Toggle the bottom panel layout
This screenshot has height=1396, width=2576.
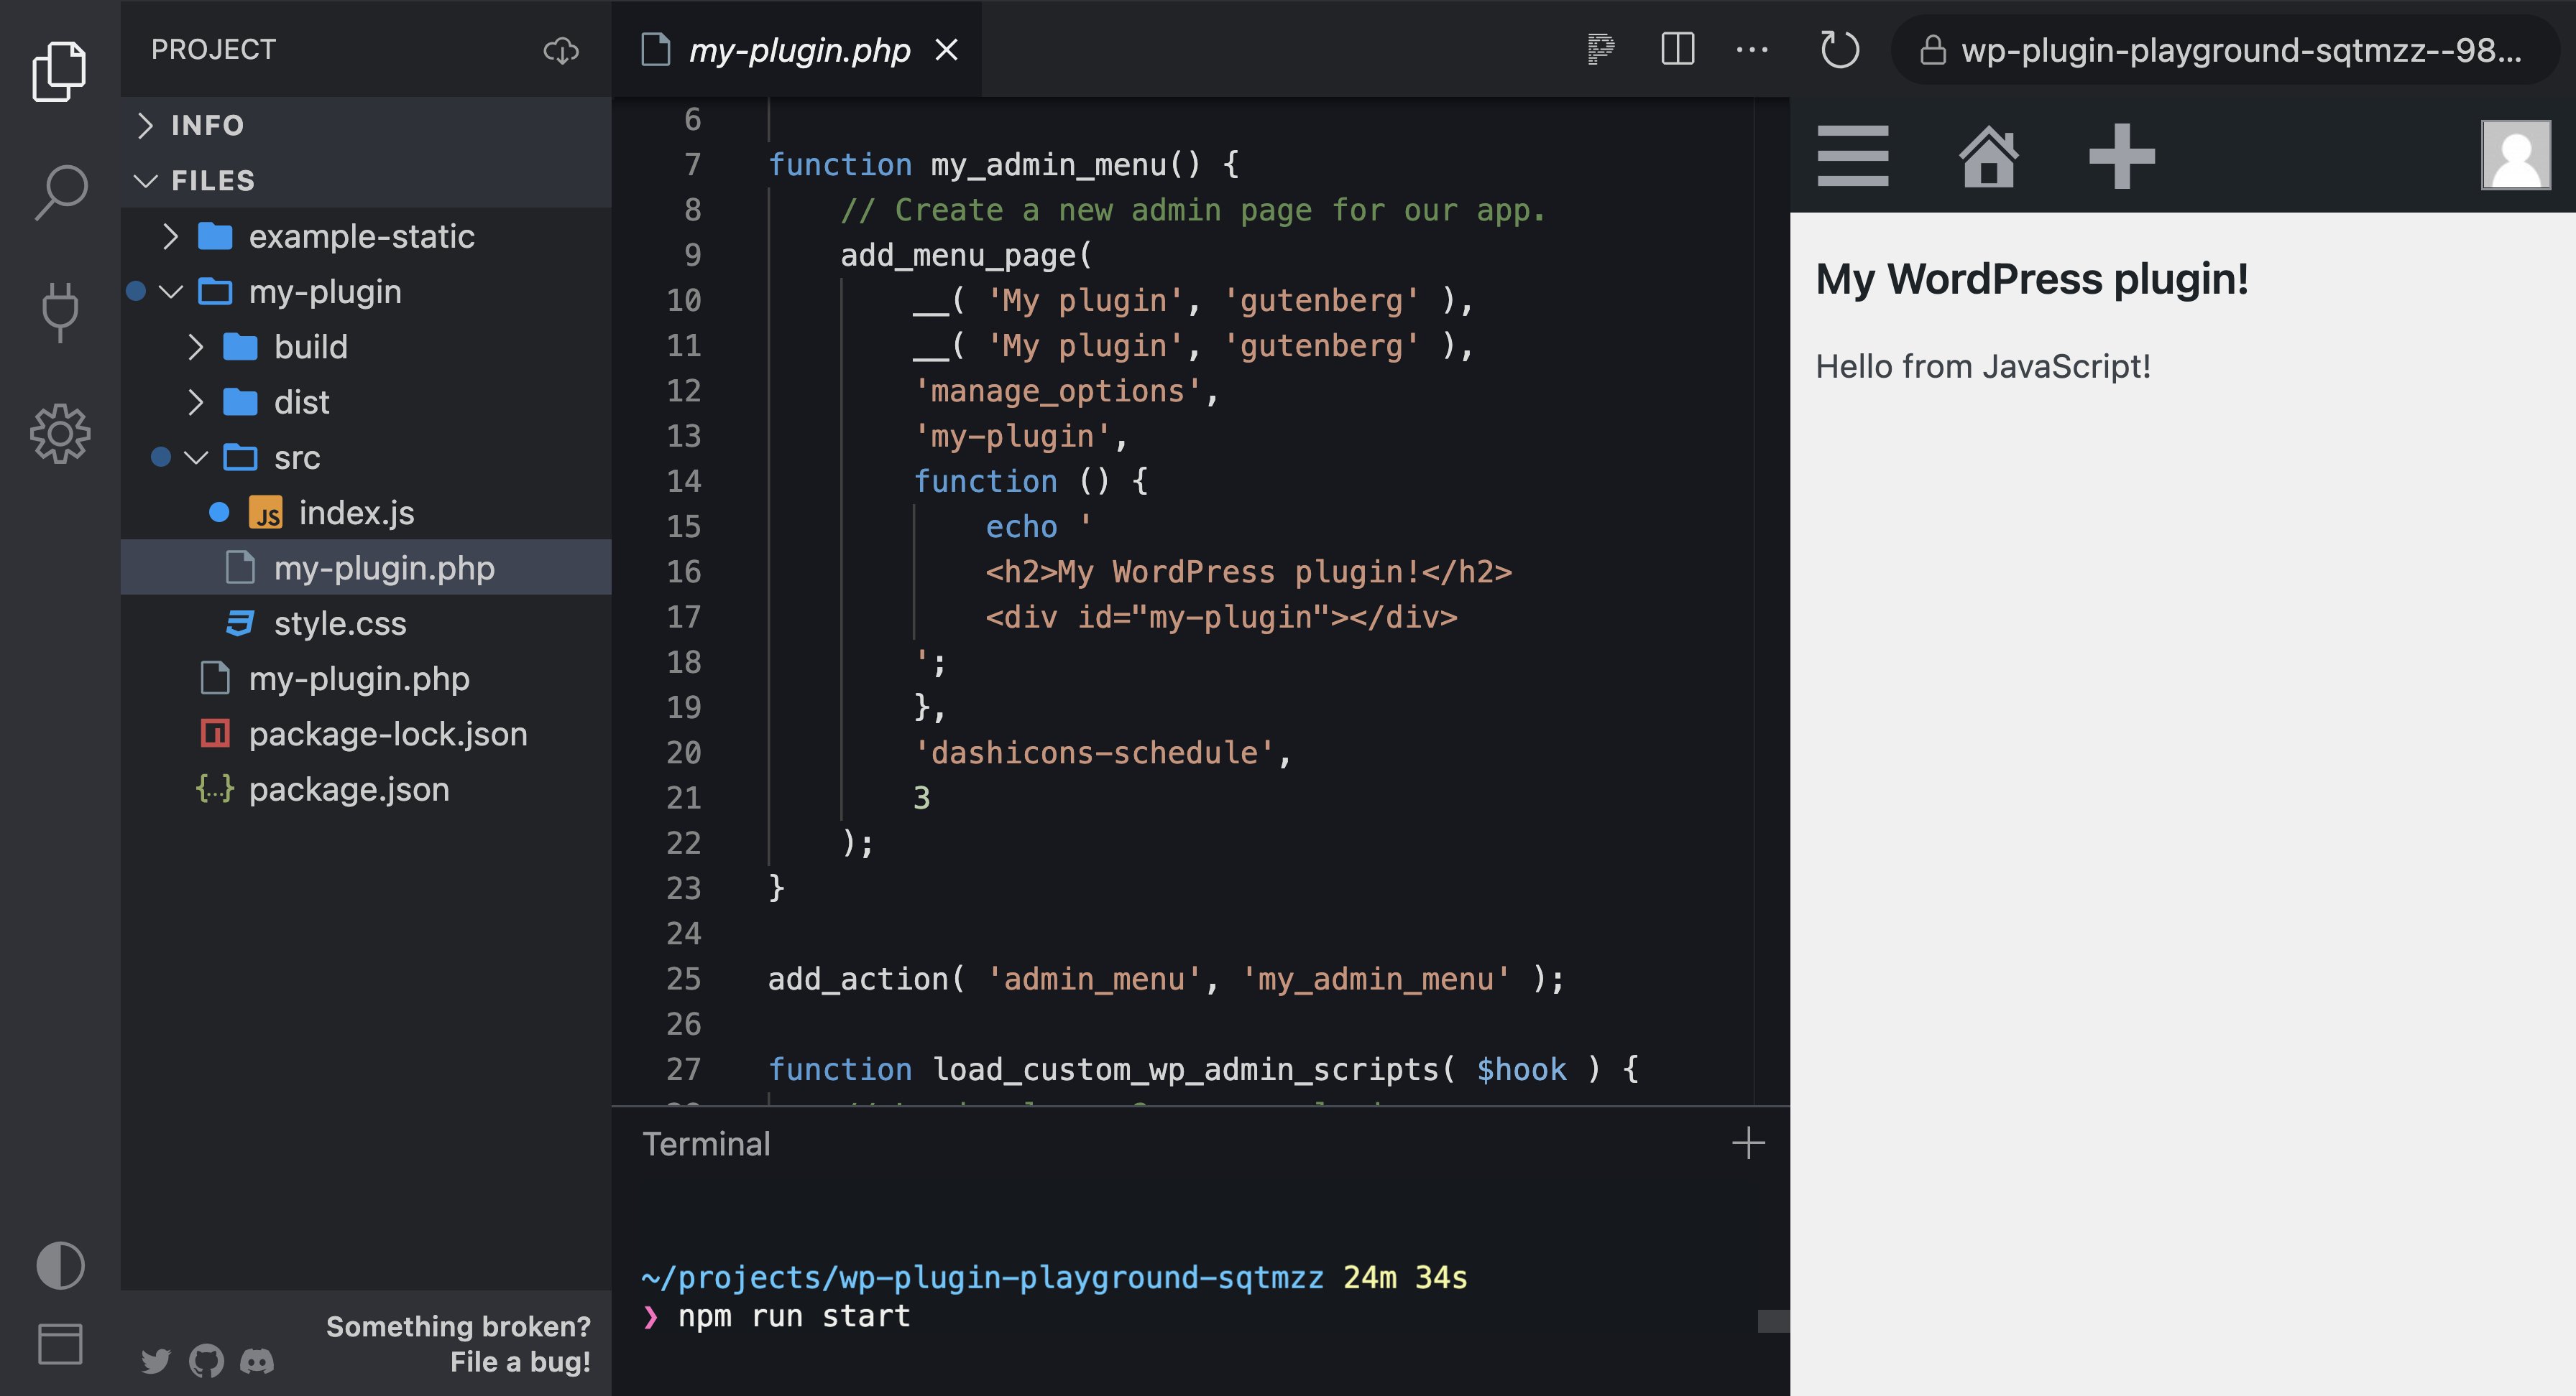click(60, 1343)
